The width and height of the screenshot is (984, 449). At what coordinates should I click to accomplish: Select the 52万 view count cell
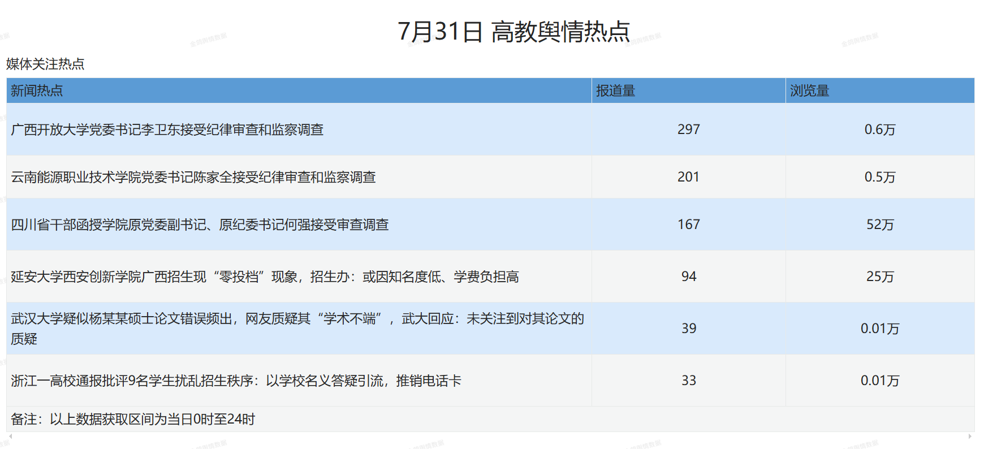pyautogui.click(x=880, y=225)
